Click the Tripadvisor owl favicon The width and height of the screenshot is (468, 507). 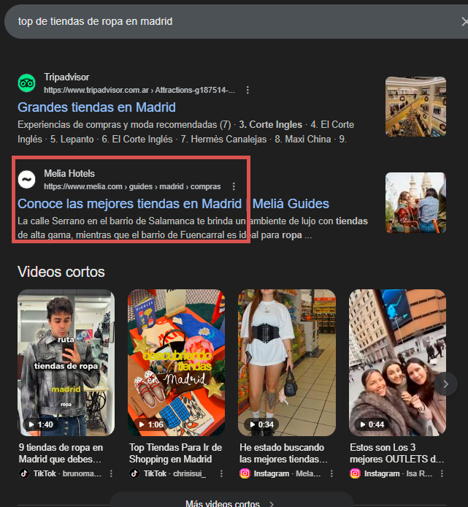pyautogui.click(x=26, y=83)
